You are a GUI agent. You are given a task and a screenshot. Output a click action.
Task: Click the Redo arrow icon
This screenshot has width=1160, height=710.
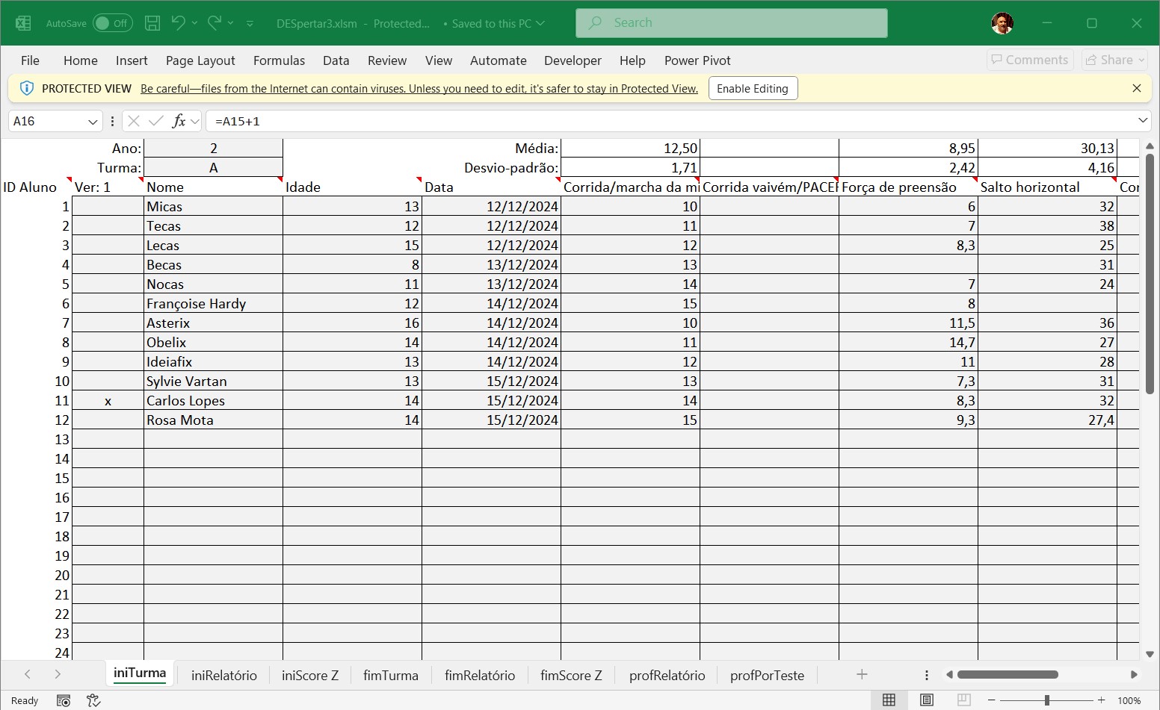215,23
